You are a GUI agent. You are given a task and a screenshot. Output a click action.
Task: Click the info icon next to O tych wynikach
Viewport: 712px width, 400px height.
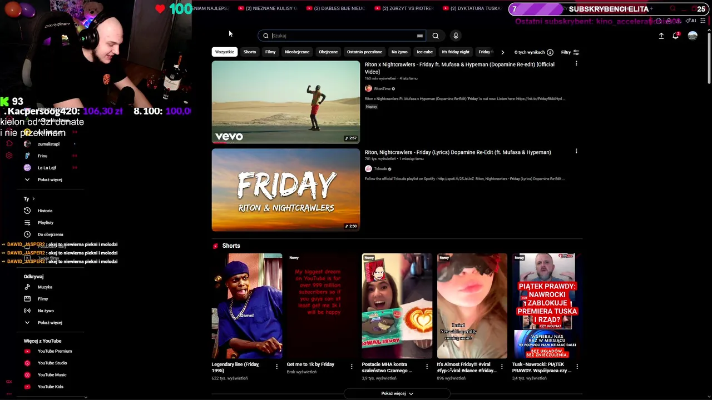[550, 52]
